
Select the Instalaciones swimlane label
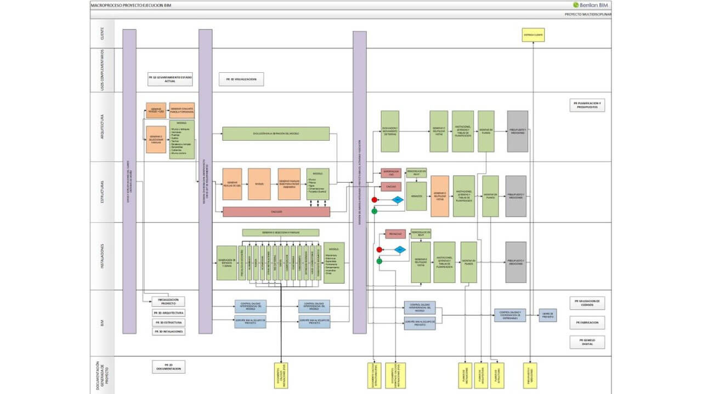[x=103, y=256]
